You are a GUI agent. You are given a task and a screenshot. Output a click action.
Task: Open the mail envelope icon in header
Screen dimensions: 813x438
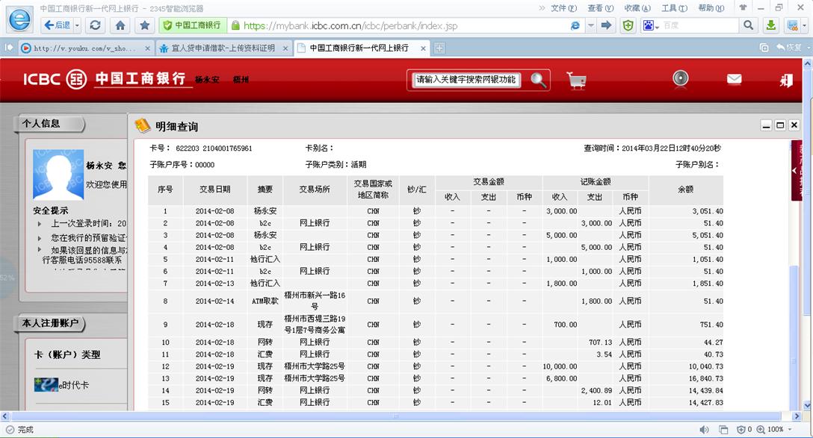[x=734, y=79]
